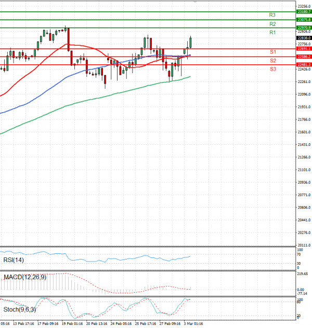The width and height of the screenshot is (312, 328).
Task: Click the red 22586.2 support price tag
Action: pyautogui.click(x=303, y=57)
